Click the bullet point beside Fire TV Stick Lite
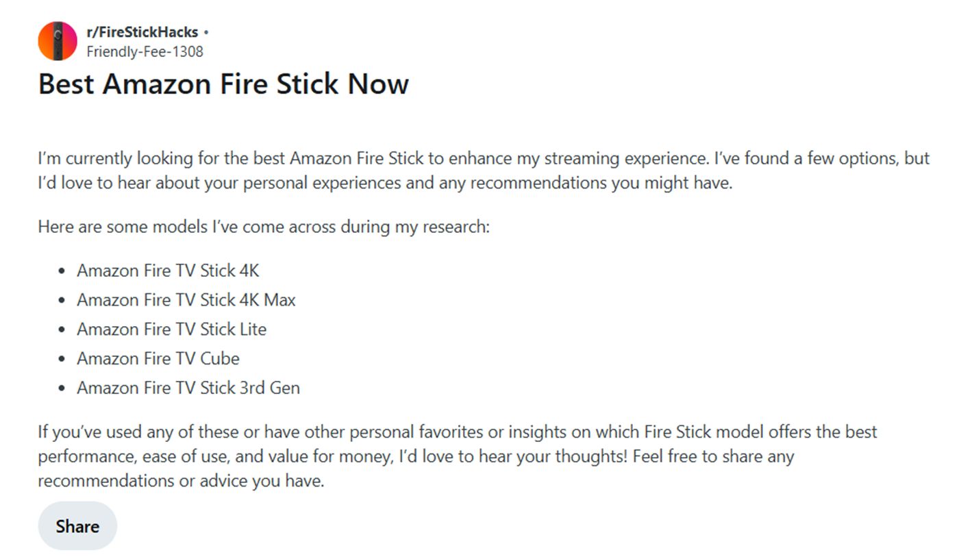Viewport: 959px width, 557px height. (63, 330)
